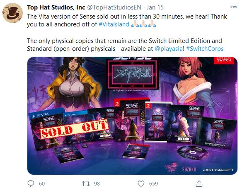This screenshot has width=242, height=190.
Task: Open the Sense promotional image
Action: point(133,116)
